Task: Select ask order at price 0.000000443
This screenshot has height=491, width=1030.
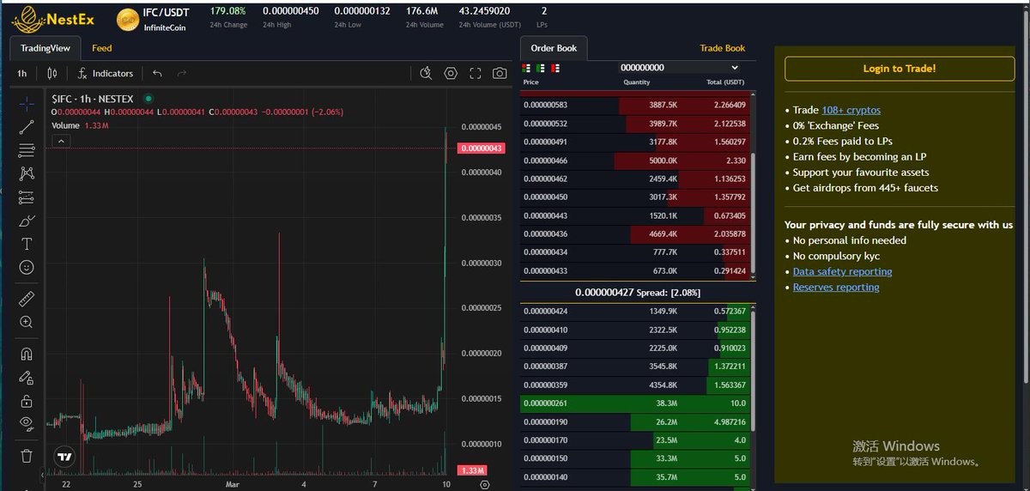Action: pyautogui.click(x=636, y=215)
